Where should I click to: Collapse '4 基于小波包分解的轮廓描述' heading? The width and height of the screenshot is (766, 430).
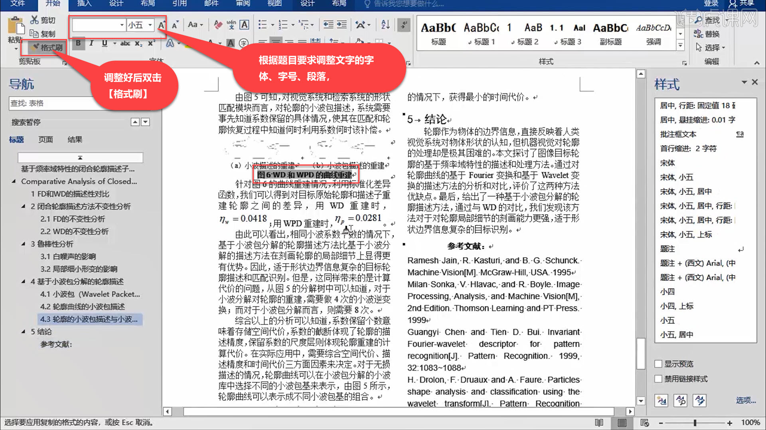[x=23, y=281]
